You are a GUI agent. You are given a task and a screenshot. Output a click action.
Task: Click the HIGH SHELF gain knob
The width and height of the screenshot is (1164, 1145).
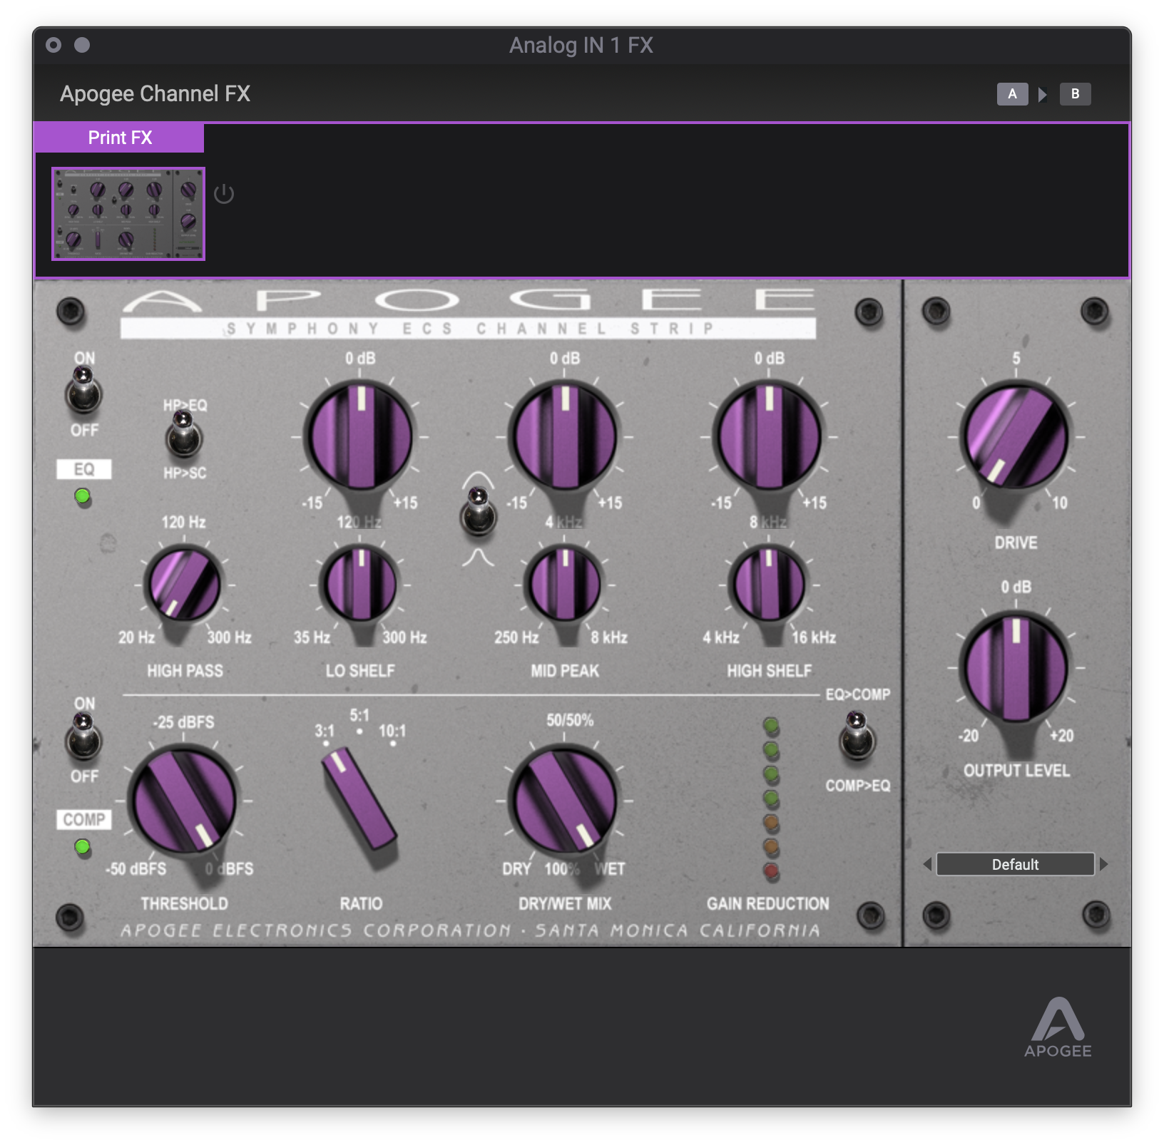[769, 436]
